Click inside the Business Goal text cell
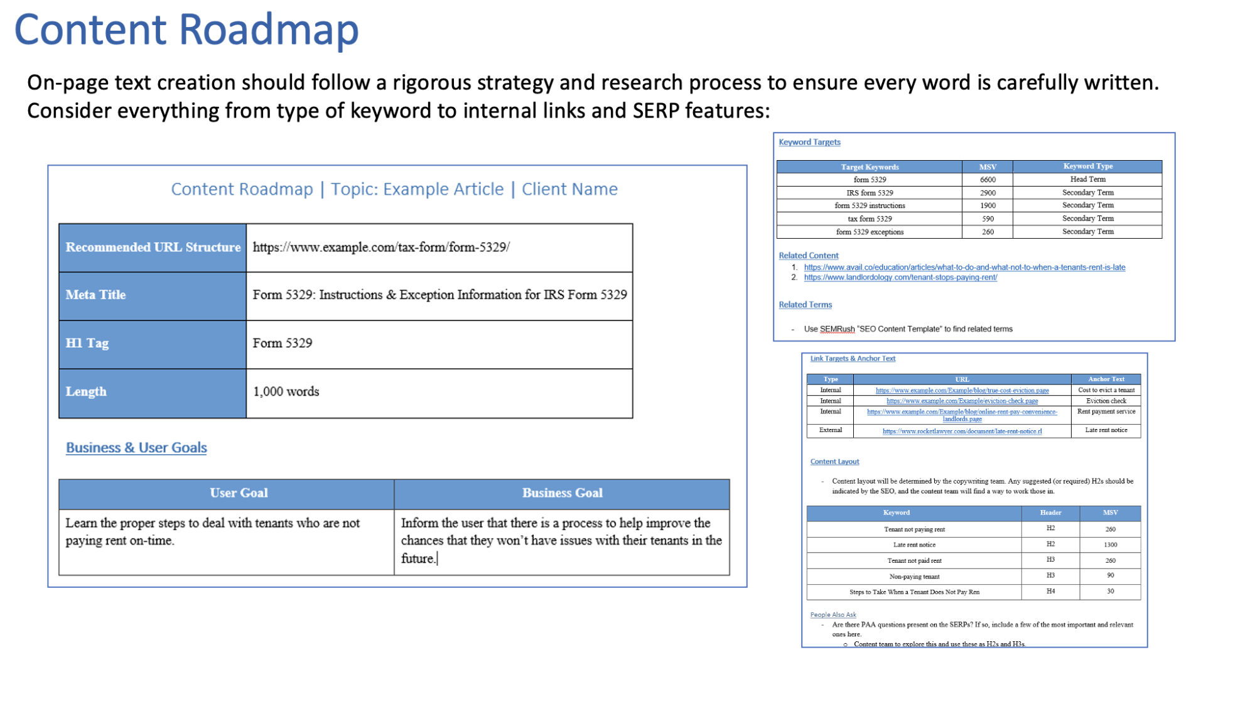 click(561, 541)
